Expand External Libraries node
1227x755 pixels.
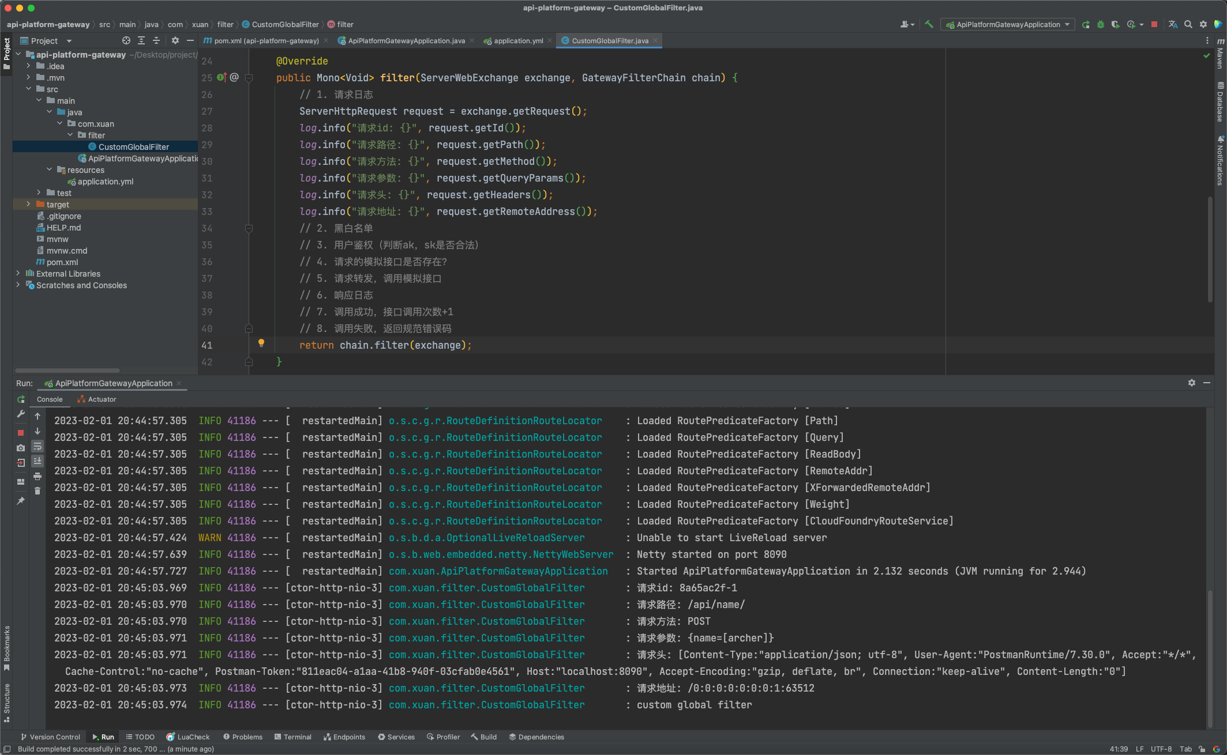coord(18,273)
